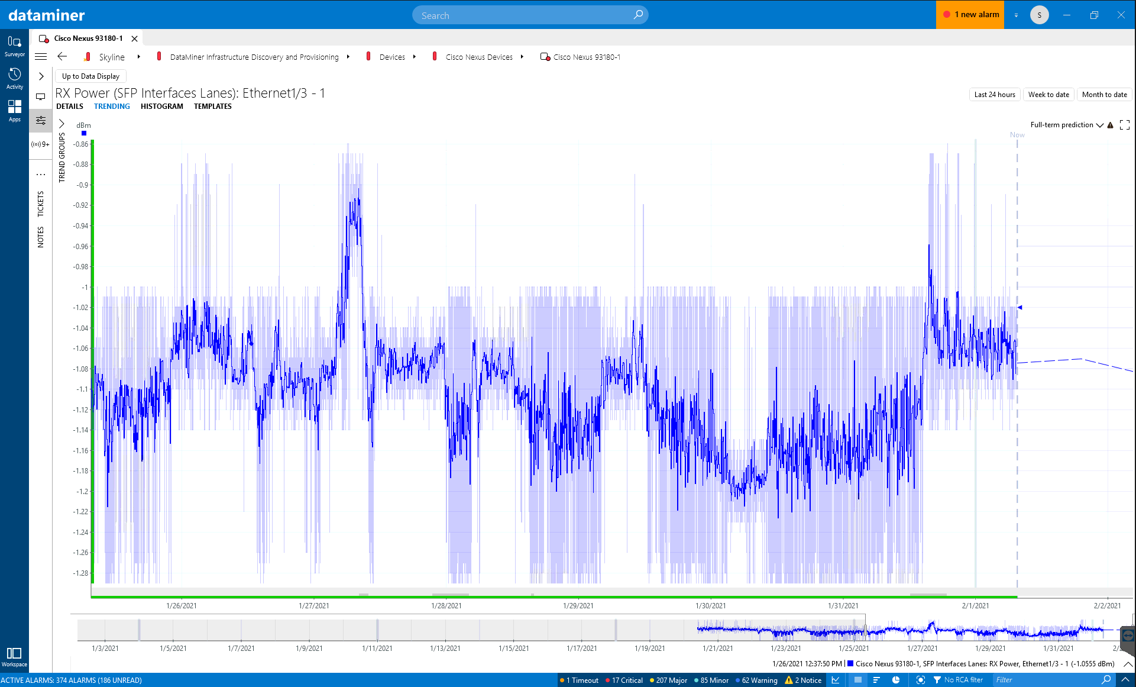Viewport: 1136px width, 687px height.
Task: Click the alarm filter magnifier icon
Action: [1106, 680]
